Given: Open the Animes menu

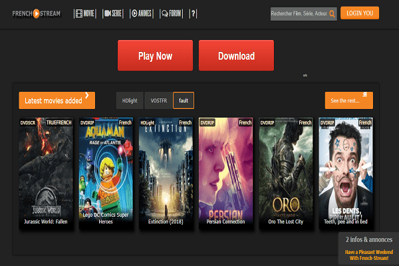Looking at the screenshot, I should coord(142,13).
